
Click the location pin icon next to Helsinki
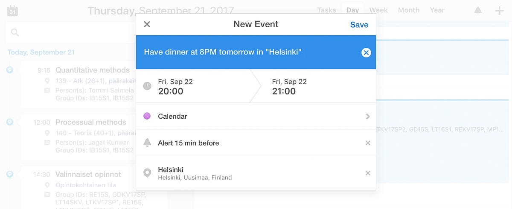tap(147, 173)
